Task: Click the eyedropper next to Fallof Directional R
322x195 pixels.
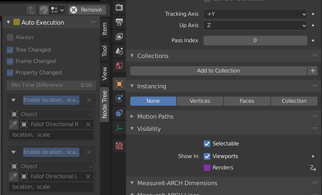Action: coord(13,124)
